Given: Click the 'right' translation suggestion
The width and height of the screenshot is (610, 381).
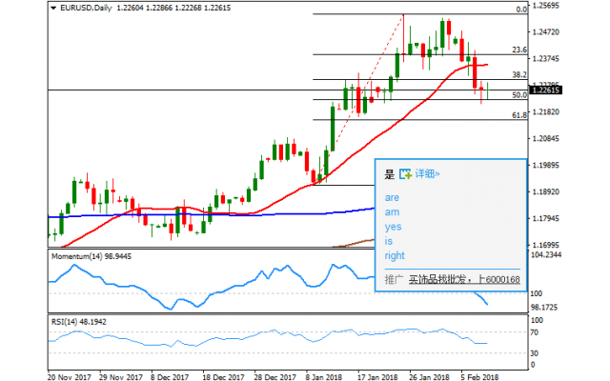Looking at the screenshot, I should tap(395, 255).
